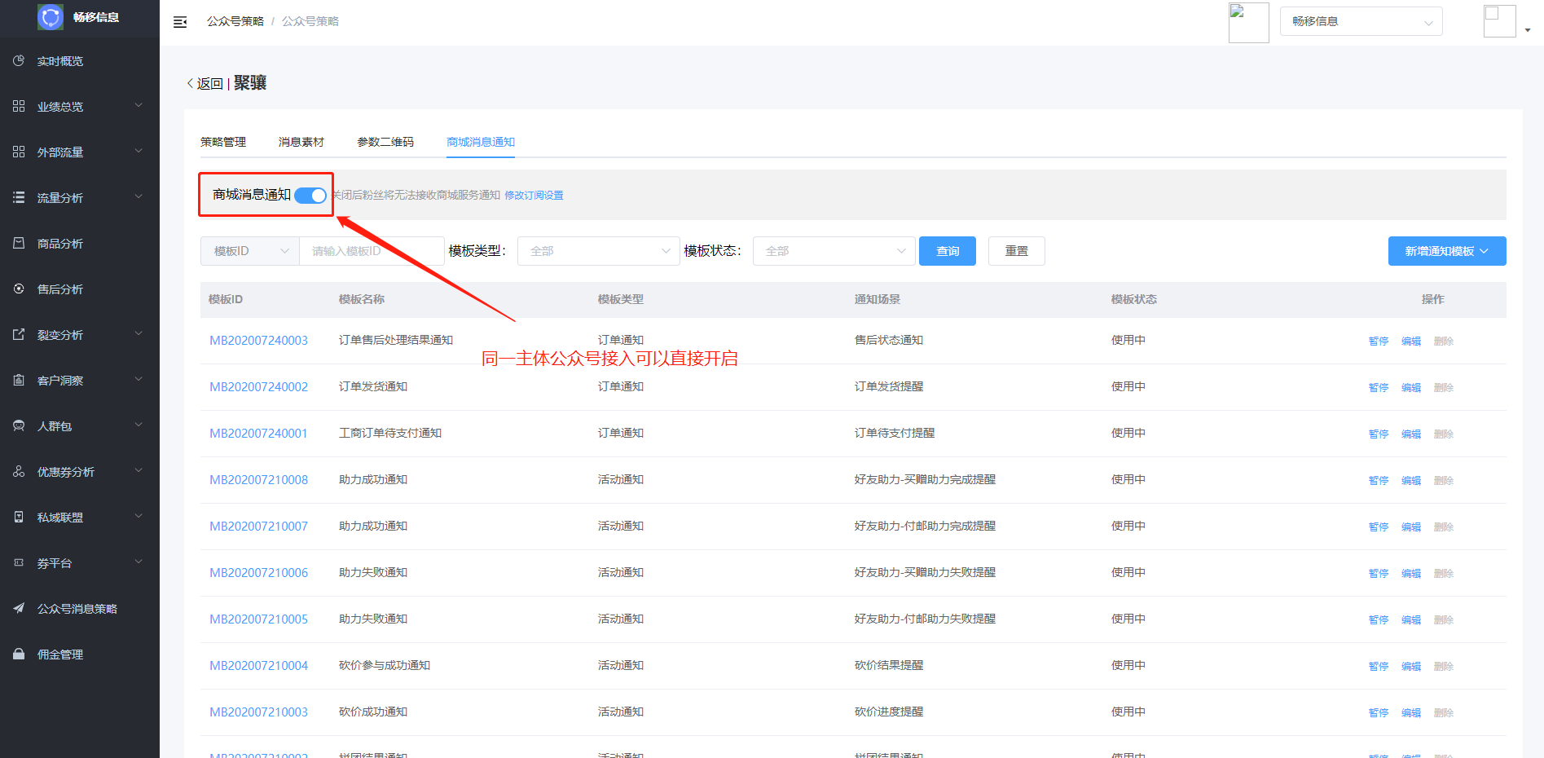Expand the 业绩总览 sidebar menu
The width and height of the screenshot is (1544, 758).
(x=80, y=107)
